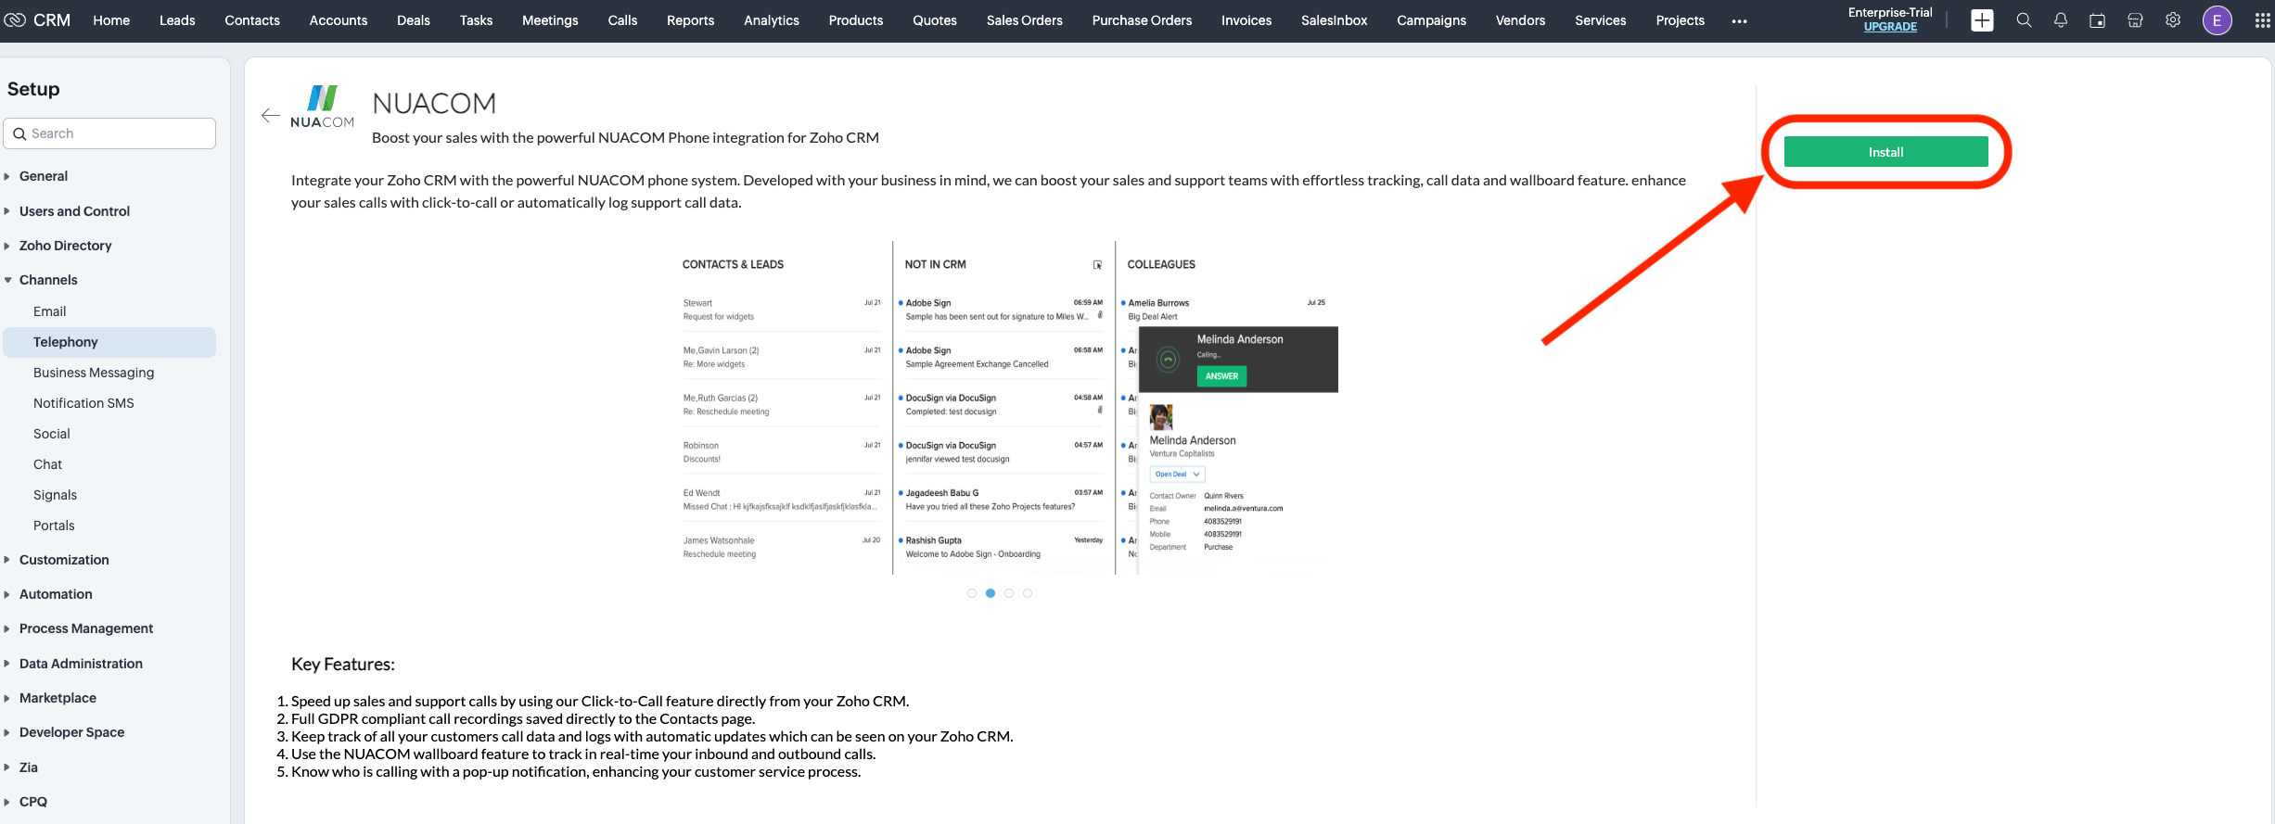Screen dimensions: 2275x824
Task: Open the global search magnifier icon
Action: tap(2024, 20)
